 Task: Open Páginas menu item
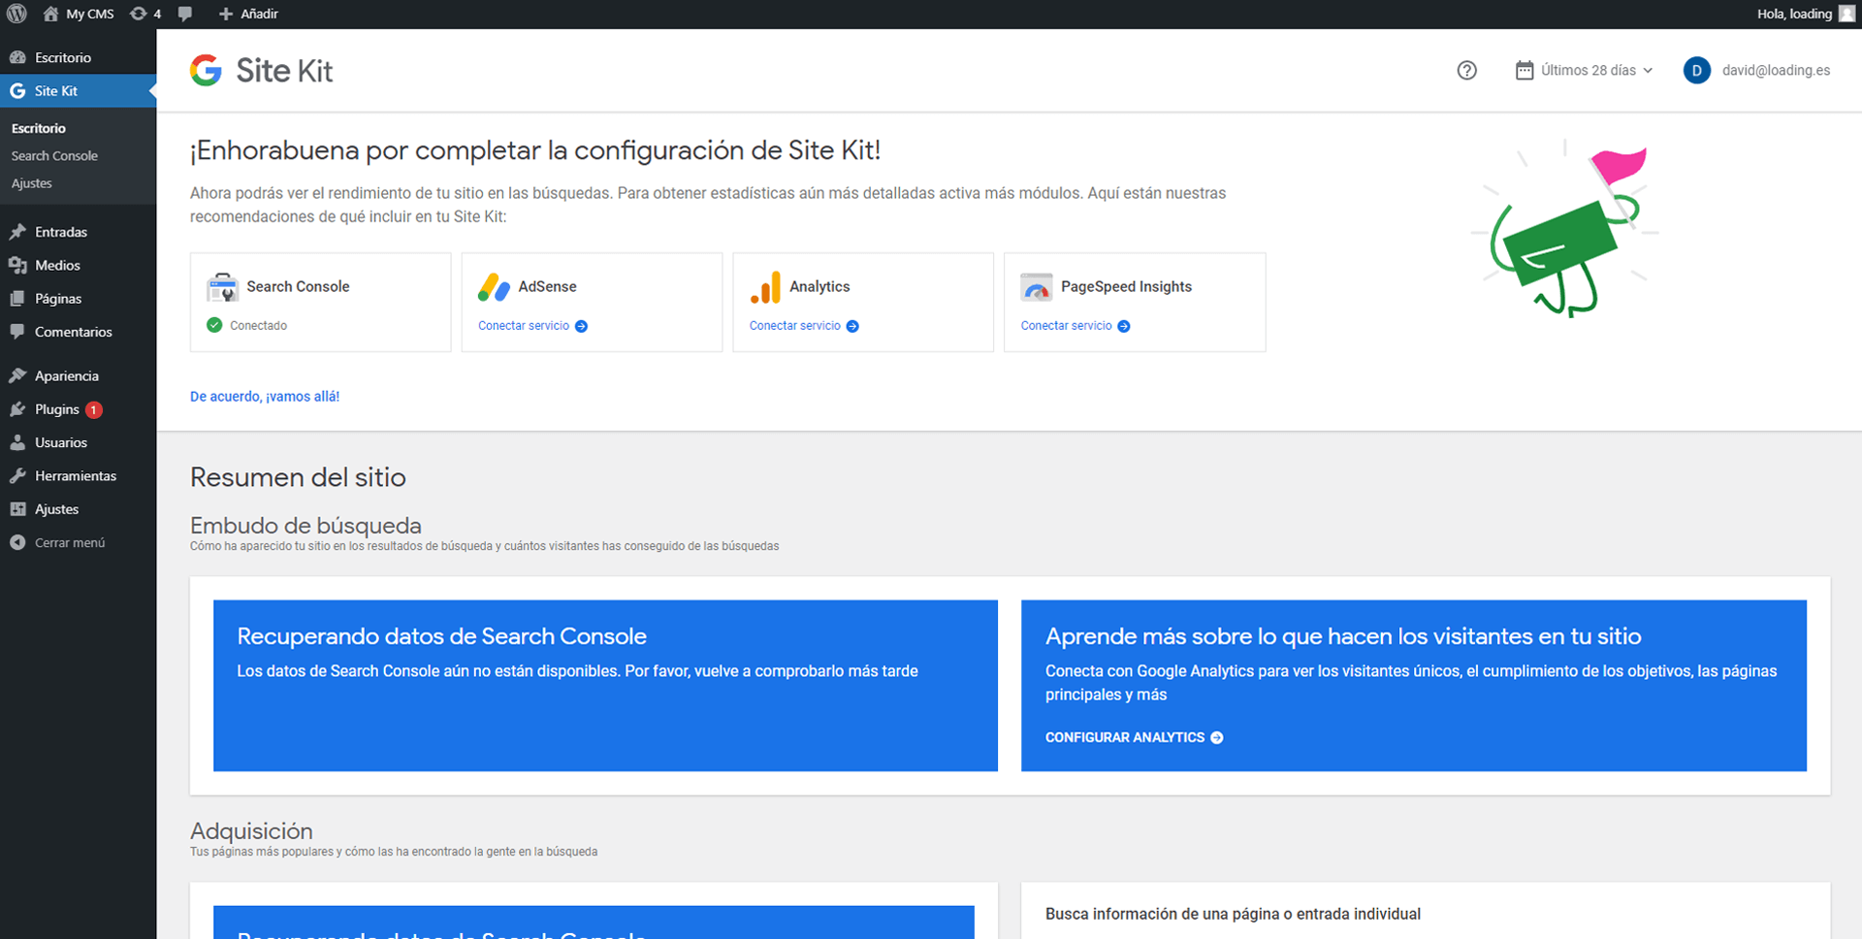pos(78,299)
